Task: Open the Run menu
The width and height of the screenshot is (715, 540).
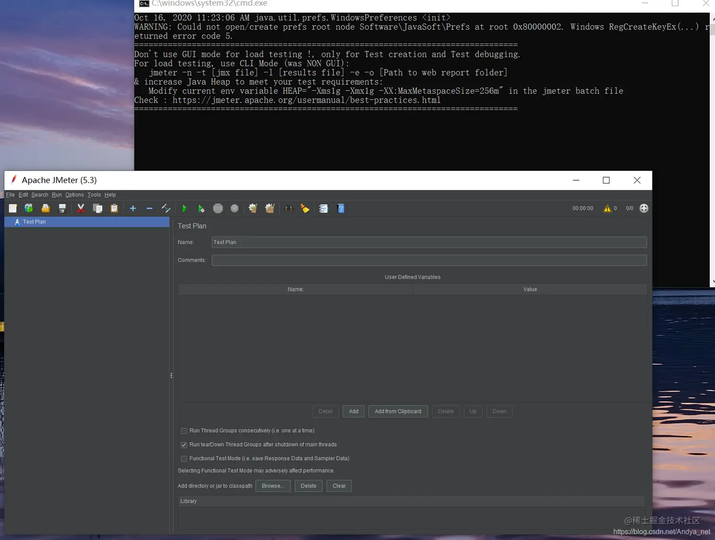Action: [57, 195]
